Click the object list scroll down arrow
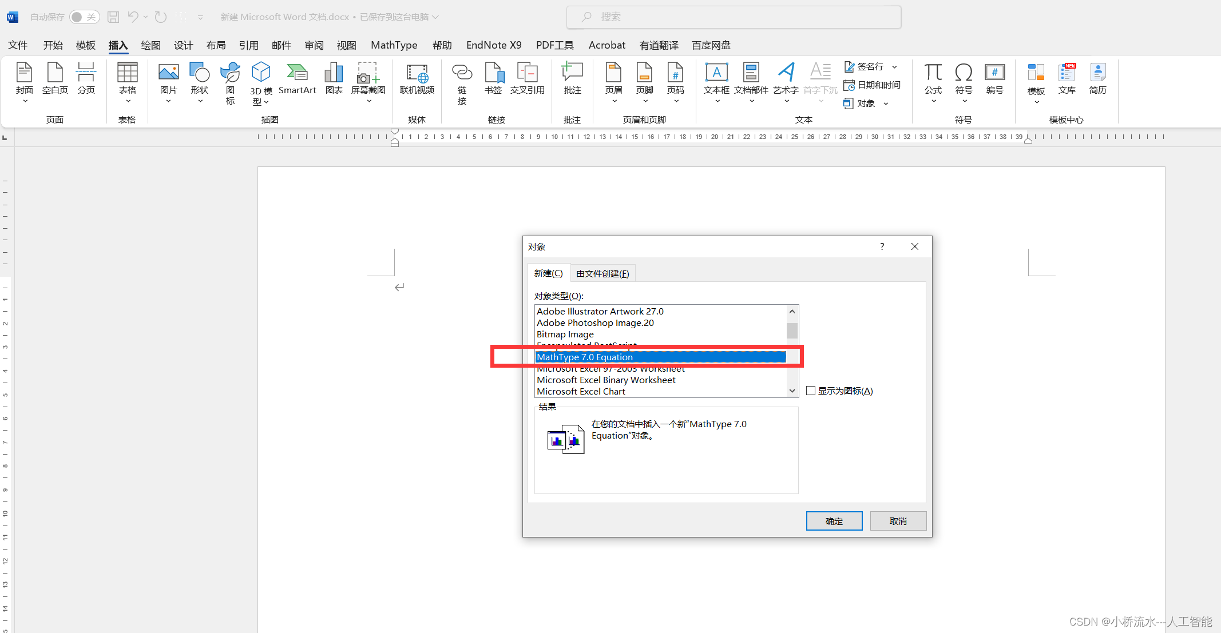Image resolution: width=1221 pixels, height=633 pixels. [792, 391]
